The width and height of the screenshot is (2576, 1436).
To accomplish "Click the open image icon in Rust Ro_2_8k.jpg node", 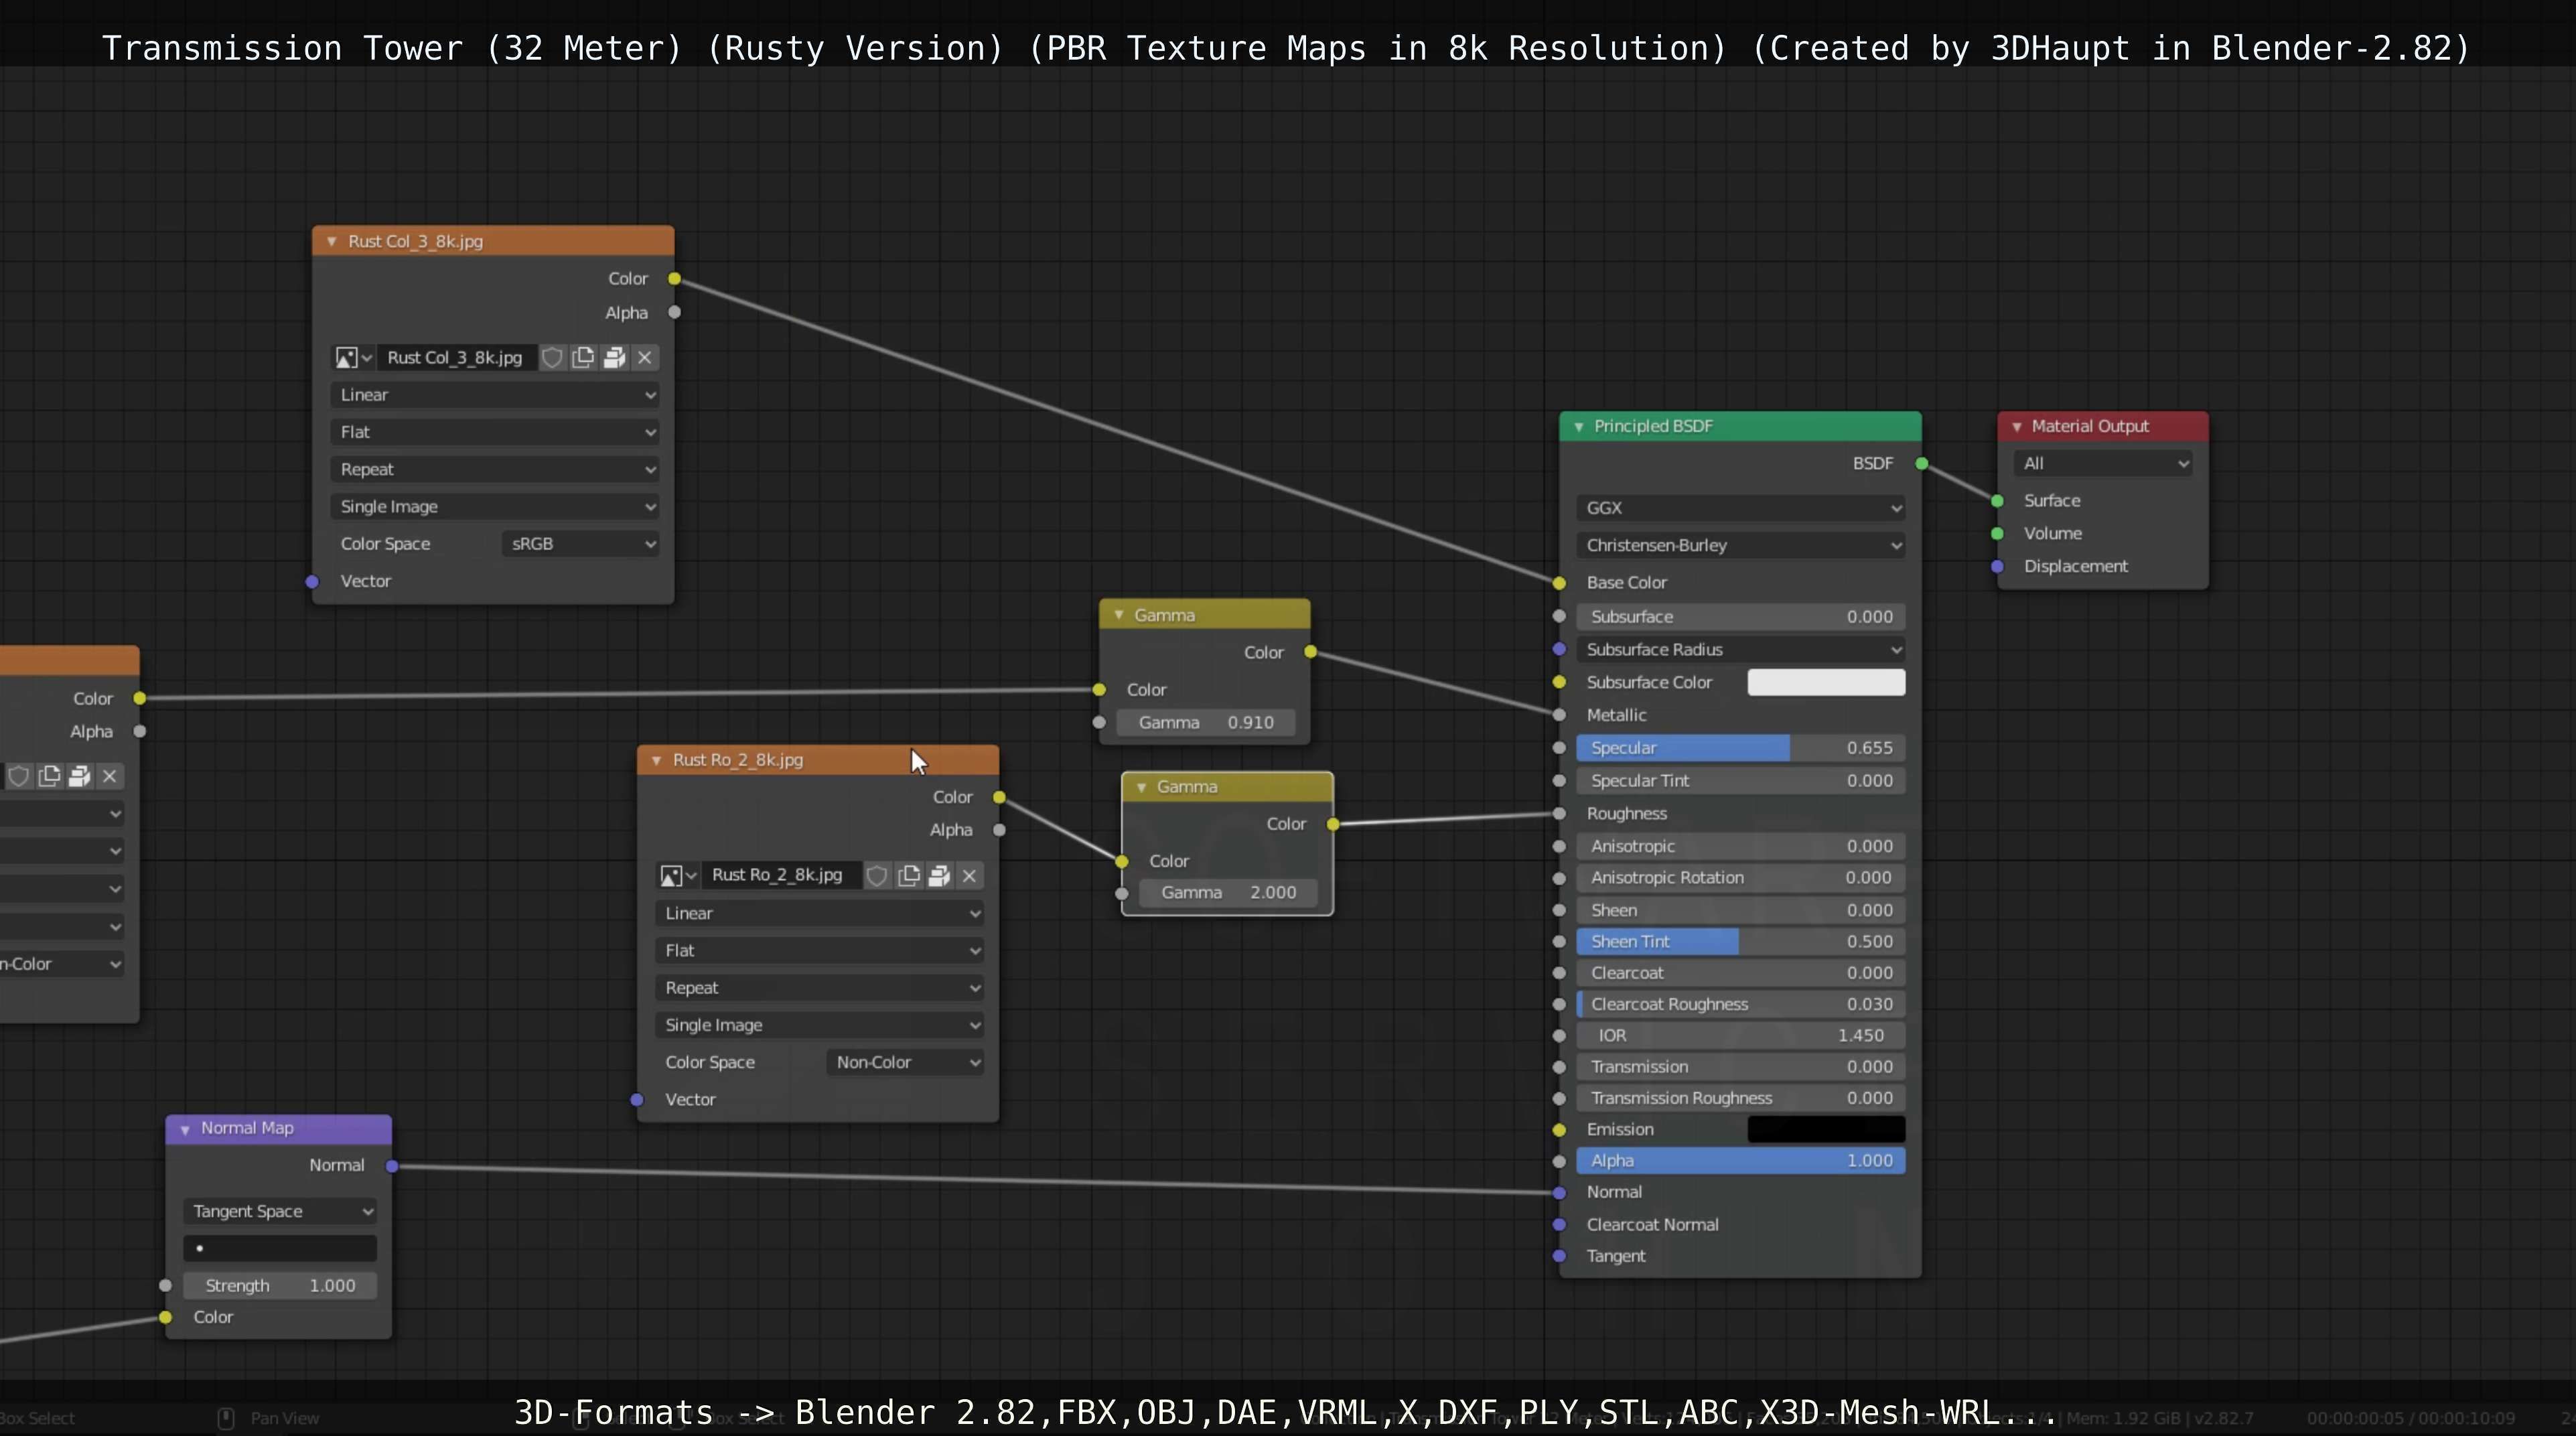I will pyautogui.click(x=939, y=875).
